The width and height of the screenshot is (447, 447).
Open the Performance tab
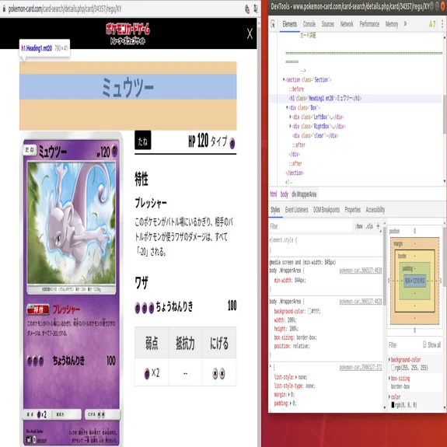point(369,24)
